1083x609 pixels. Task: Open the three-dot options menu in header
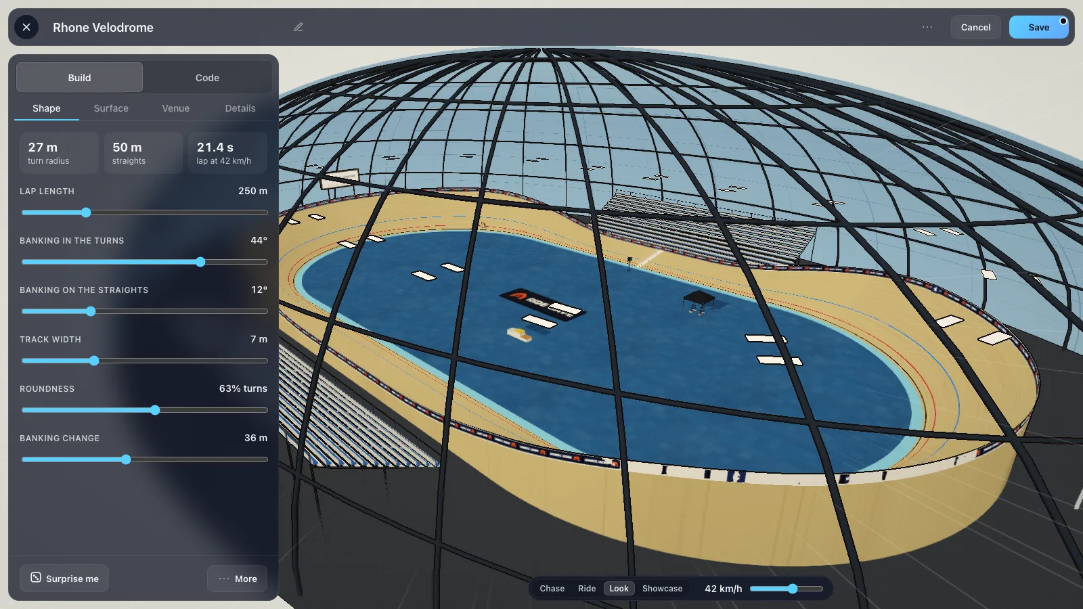[x=927, y=27]
